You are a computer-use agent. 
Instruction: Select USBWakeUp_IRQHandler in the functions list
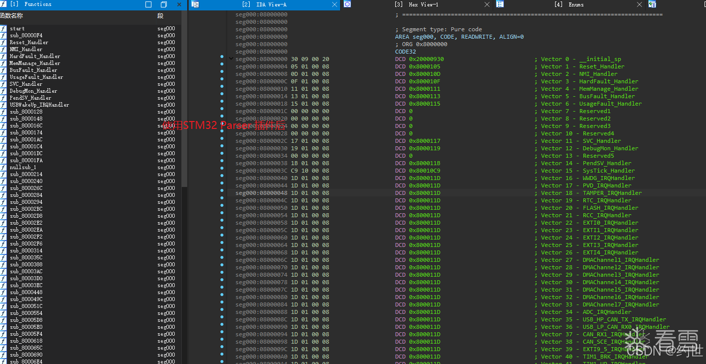pos(39,105)
